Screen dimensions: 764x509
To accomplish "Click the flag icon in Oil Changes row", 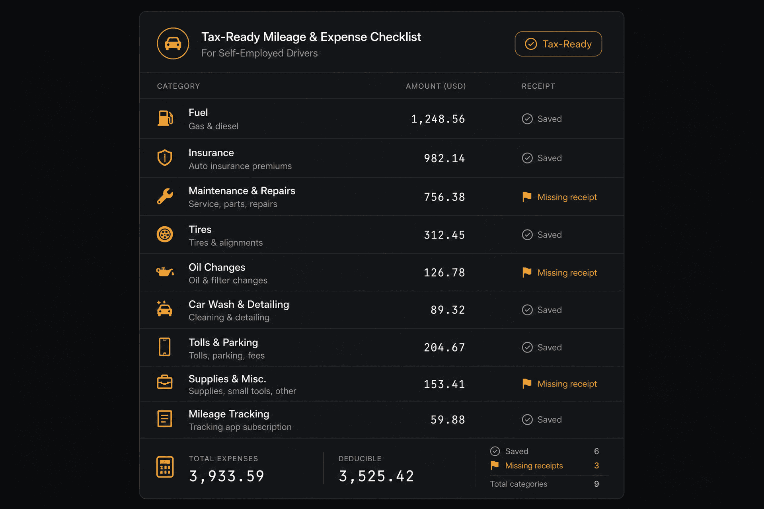I will (527, 272).
